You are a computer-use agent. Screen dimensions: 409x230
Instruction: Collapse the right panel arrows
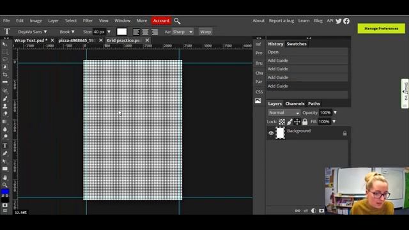pyautogui.click(x=309, y=38)
